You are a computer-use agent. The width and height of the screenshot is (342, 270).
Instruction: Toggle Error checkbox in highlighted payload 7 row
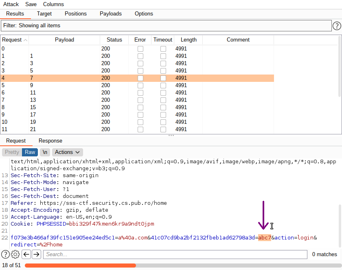pyautogui.click(x=140, y=78)
